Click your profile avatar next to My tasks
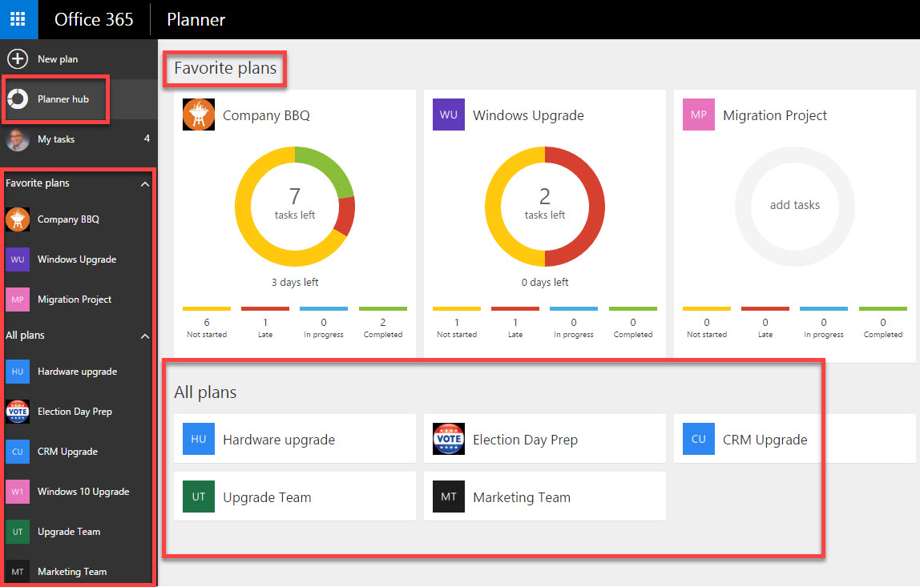 click(18, 139)
